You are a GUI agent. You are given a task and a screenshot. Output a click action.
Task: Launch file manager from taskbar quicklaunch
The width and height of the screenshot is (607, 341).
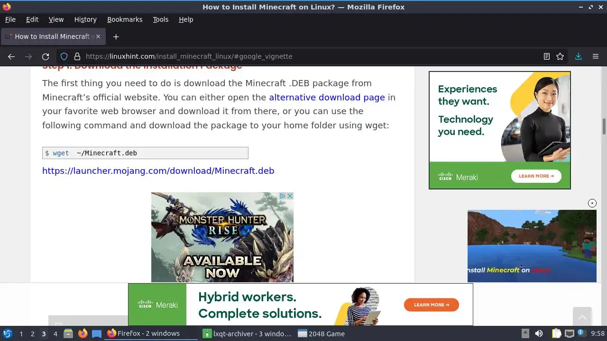68,334
